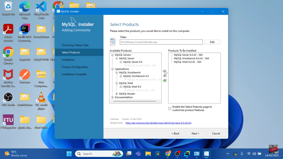
Task: Select "MySQL Shell 8.0.42 - X64" to be installed
Action: [x=188, y=62]
